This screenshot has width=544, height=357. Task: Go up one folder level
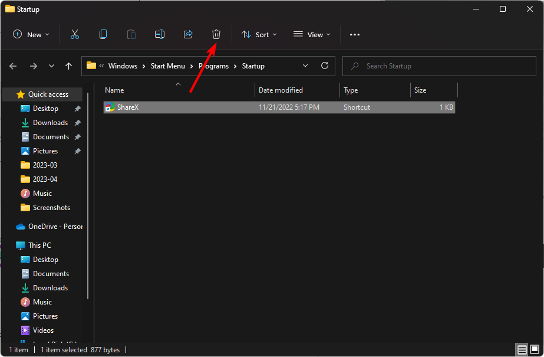[x=69, y=66]
